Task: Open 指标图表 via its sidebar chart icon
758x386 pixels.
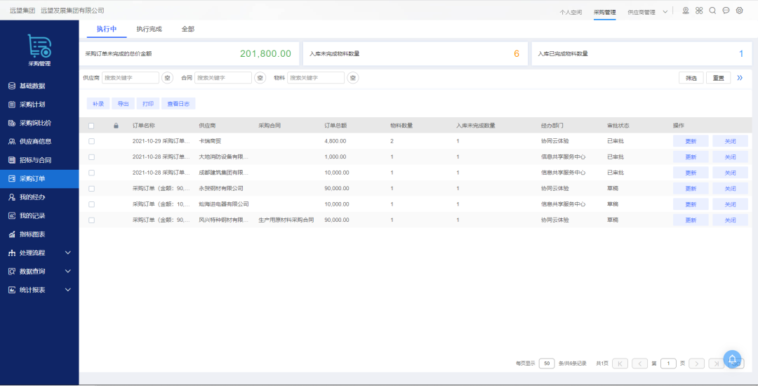Action: coord(12,234)
